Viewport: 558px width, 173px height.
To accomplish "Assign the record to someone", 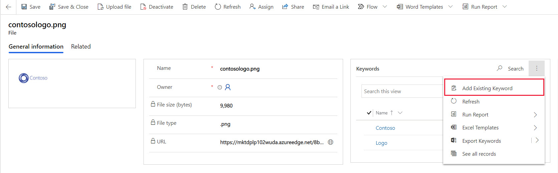I will tap(261, 7).
